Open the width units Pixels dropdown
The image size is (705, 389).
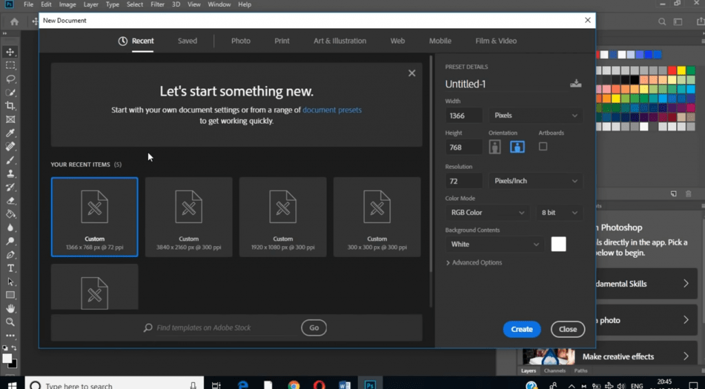[x=536, y=115]
